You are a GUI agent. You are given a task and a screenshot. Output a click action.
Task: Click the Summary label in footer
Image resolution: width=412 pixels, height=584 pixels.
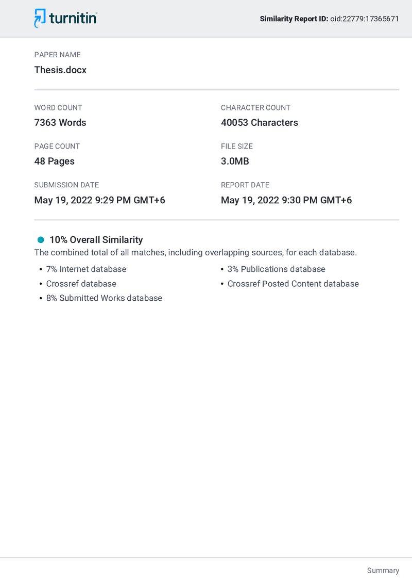(383, 570)
